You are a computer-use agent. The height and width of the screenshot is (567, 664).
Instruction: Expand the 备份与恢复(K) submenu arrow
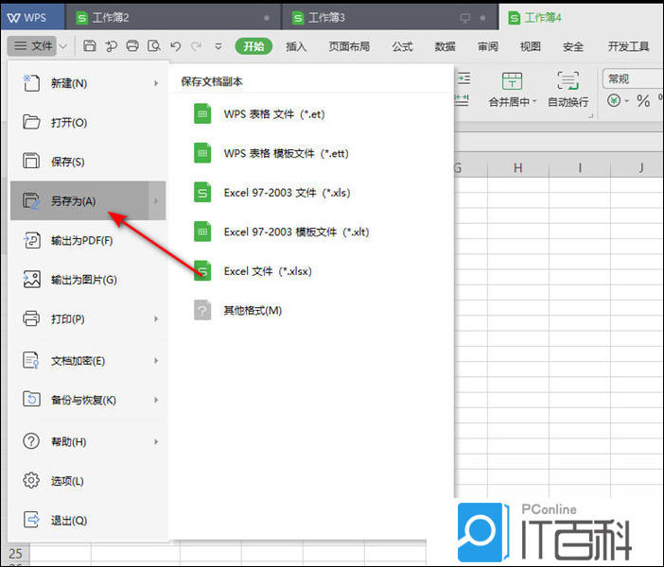[x=156, y=400]
